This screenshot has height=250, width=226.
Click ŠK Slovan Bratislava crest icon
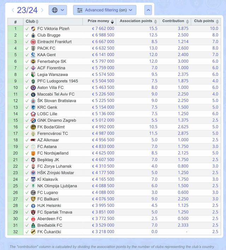pos(33,101)
